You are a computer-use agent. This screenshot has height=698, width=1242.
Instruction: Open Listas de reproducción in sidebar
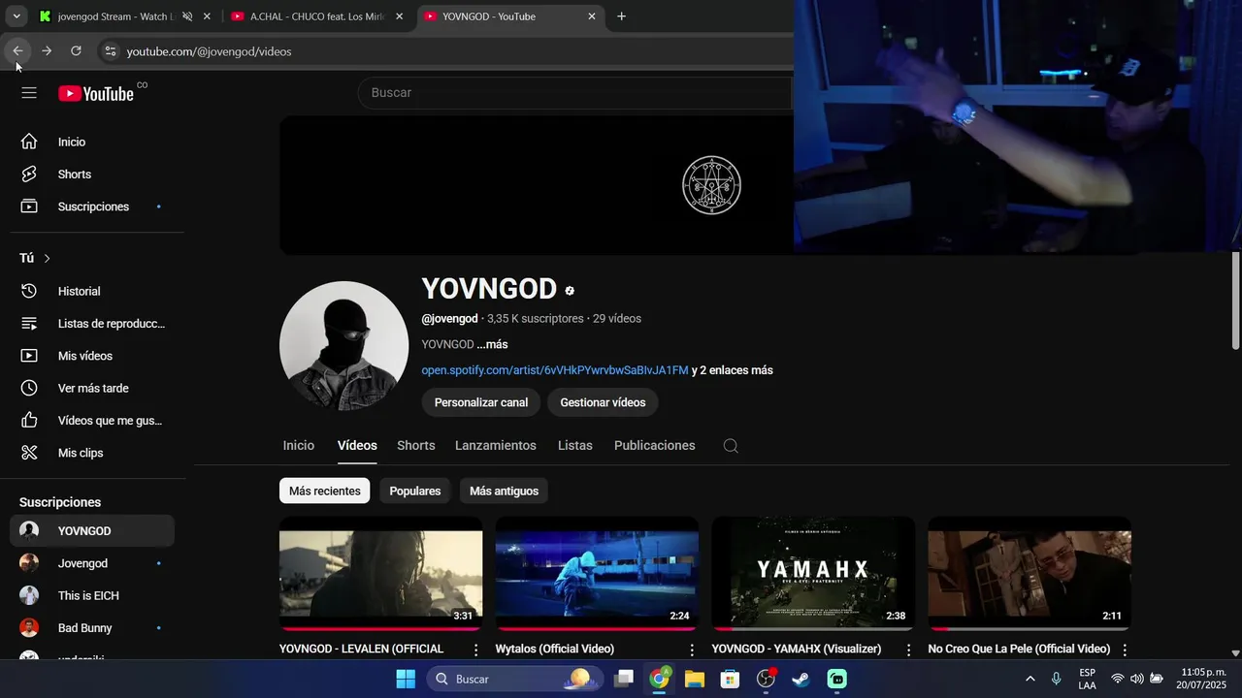[x=92, y=324]
